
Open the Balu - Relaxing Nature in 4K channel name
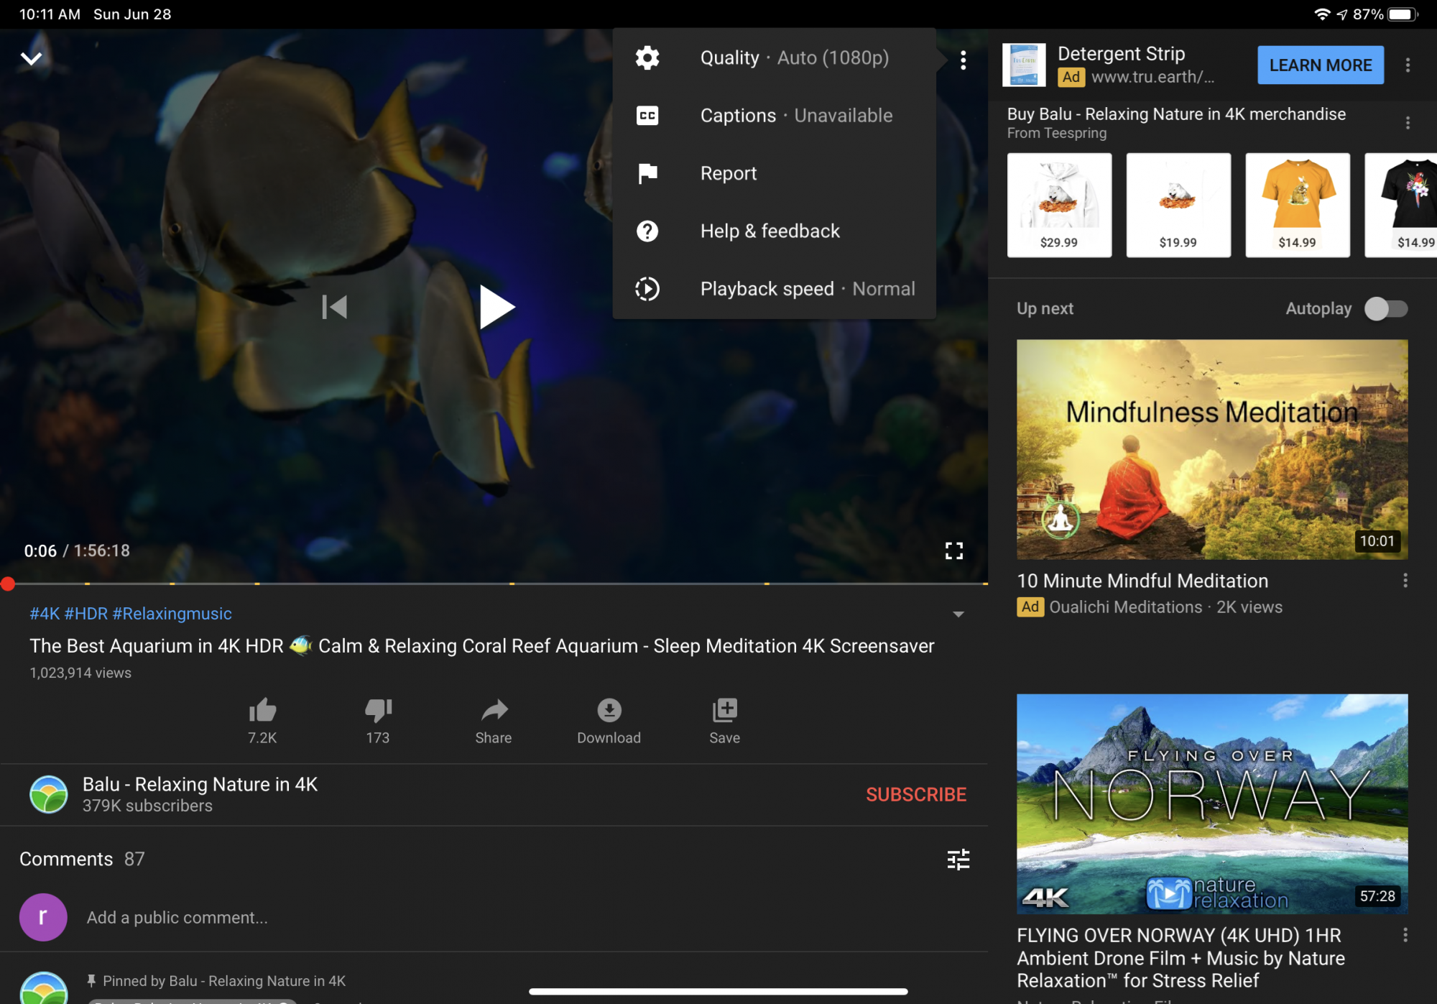200,784
